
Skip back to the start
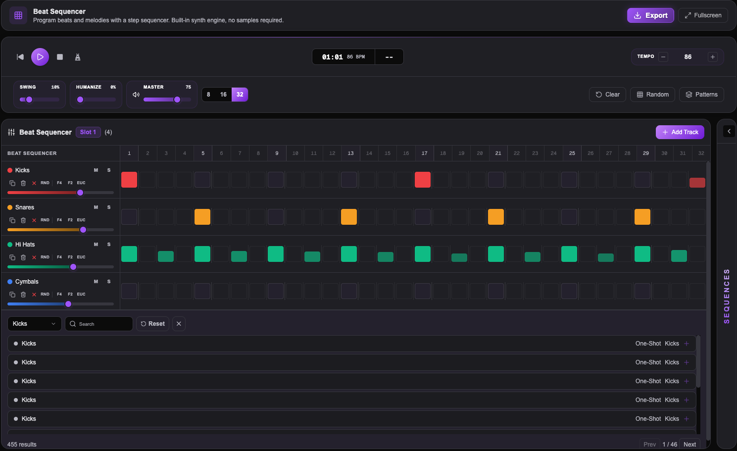point(20,57)
